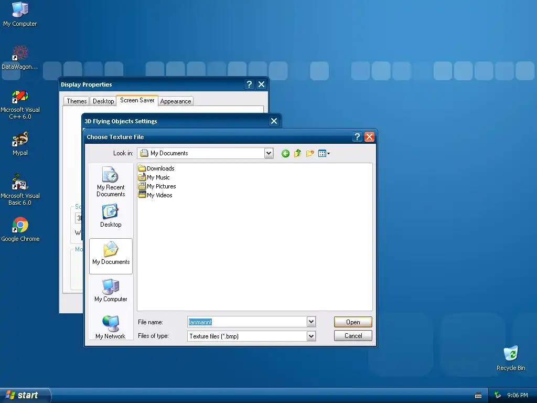Viewport: 537px width, 403px height.
Task: Open the View Menu icon dropdown
Action: tap(324, 154)
